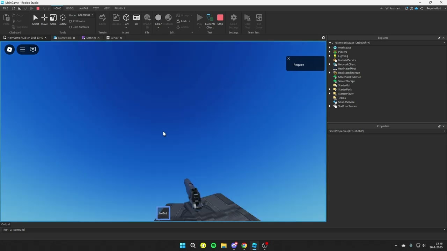Expand the Lighting tree node

coord(330,56)
